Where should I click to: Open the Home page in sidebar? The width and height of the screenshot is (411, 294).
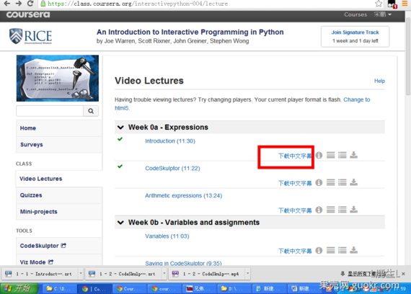coord(59,128)
